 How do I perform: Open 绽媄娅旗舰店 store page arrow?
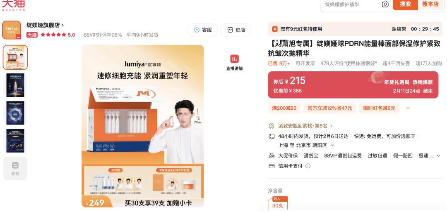(x=63, y=25)
